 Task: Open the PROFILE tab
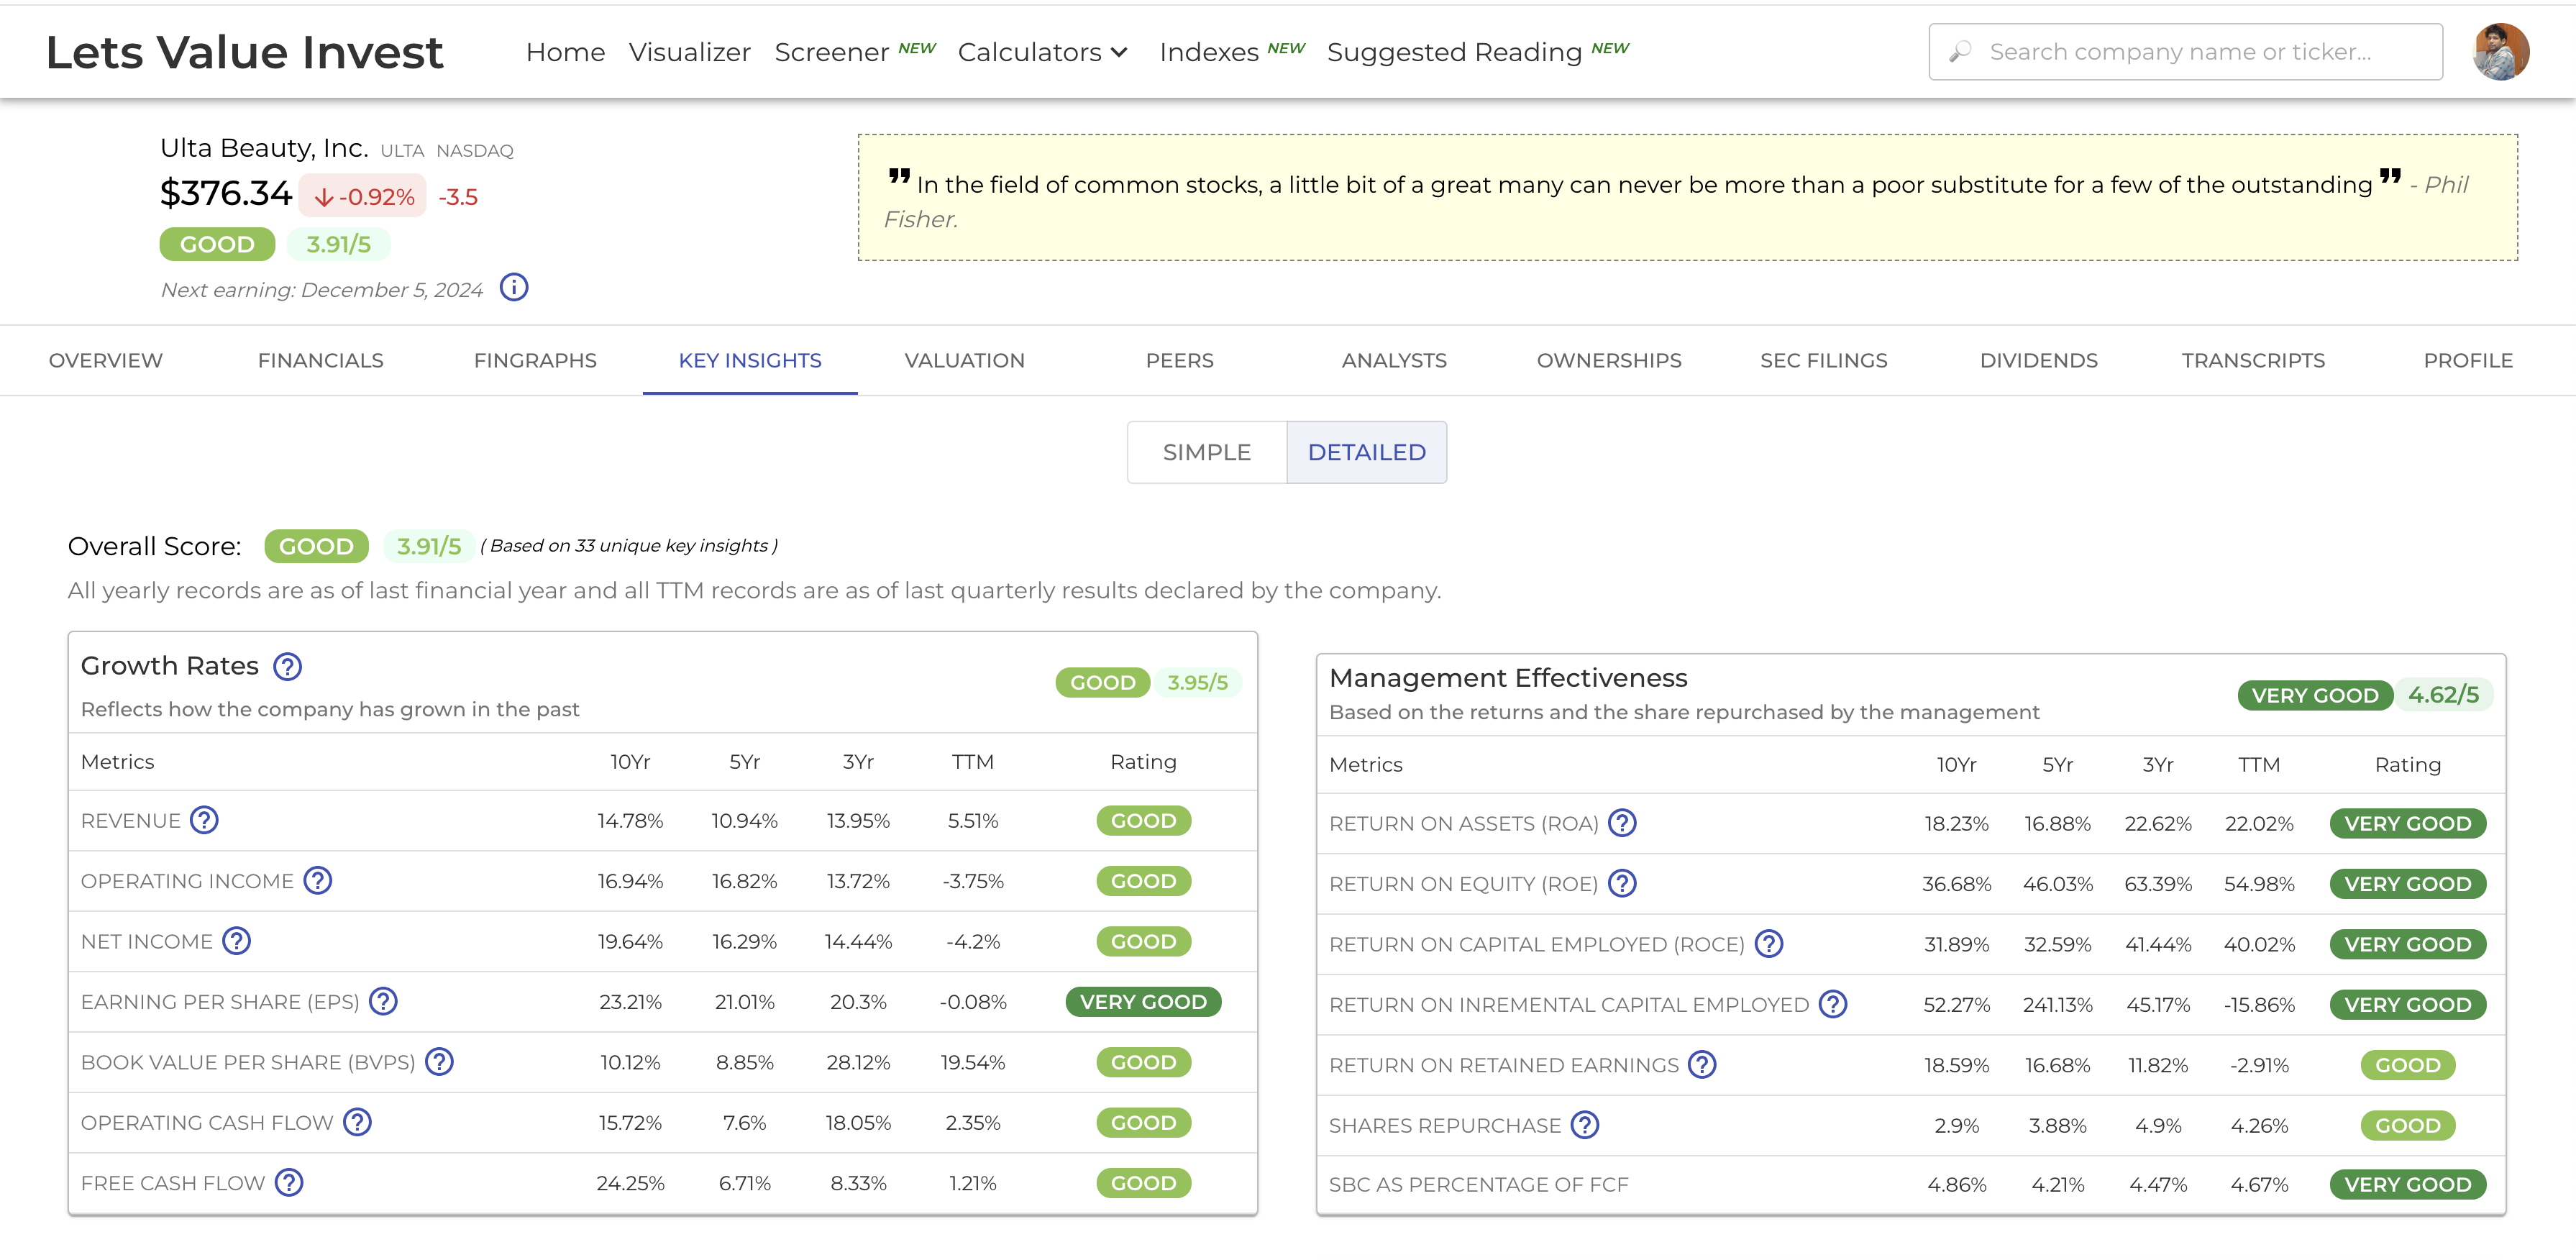2468,360
